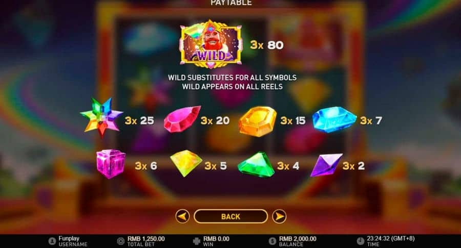
Task: Click the purple kite-shaped gem
Action: [x=327, y=165]
